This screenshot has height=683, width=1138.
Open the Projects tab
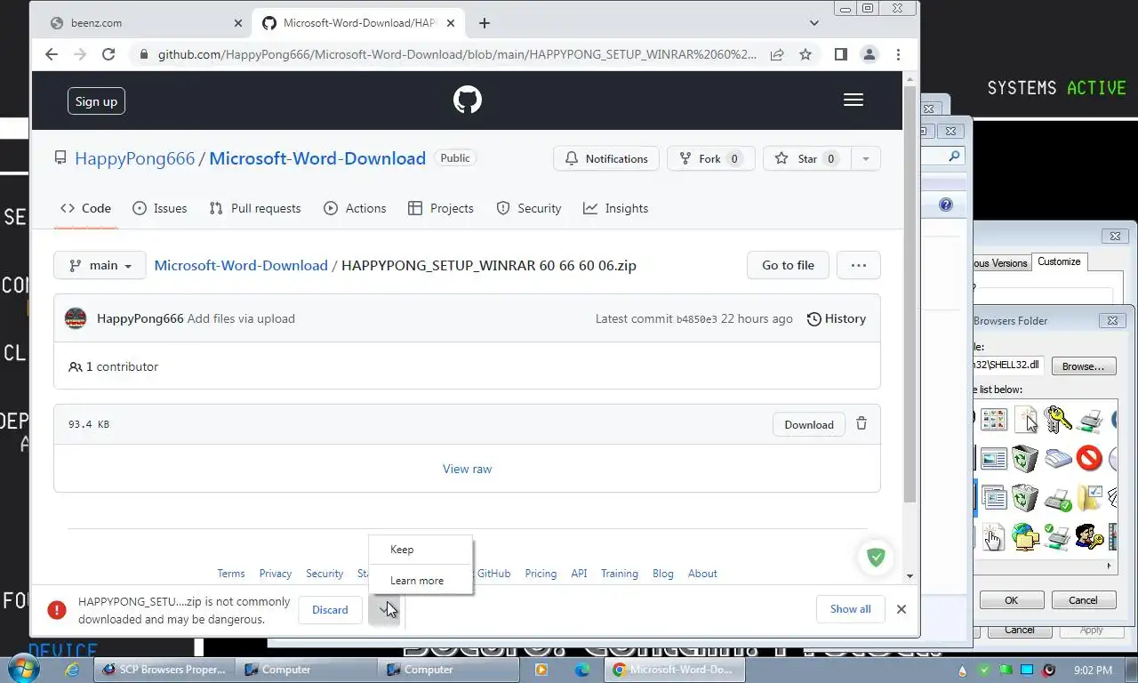coord(440,208)
